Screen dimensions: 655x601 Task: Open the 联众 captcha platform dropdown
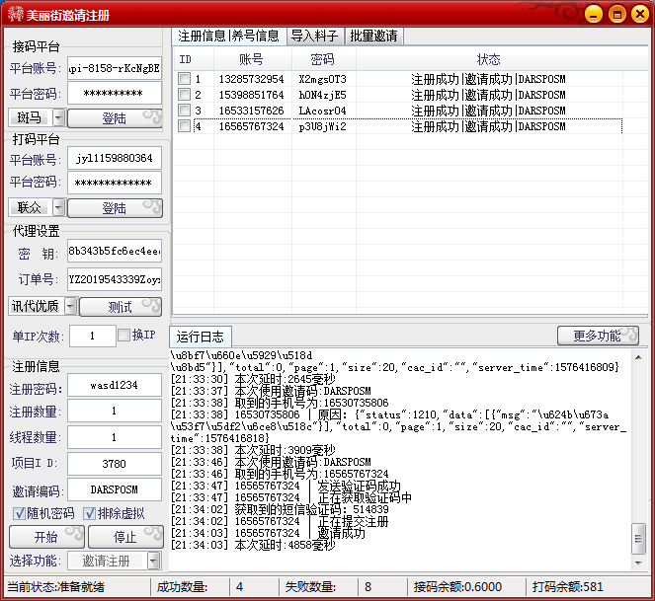coord(59,207)
